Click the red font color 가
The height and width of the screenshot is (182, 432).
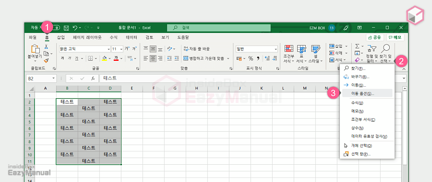(x=116, y=58)
